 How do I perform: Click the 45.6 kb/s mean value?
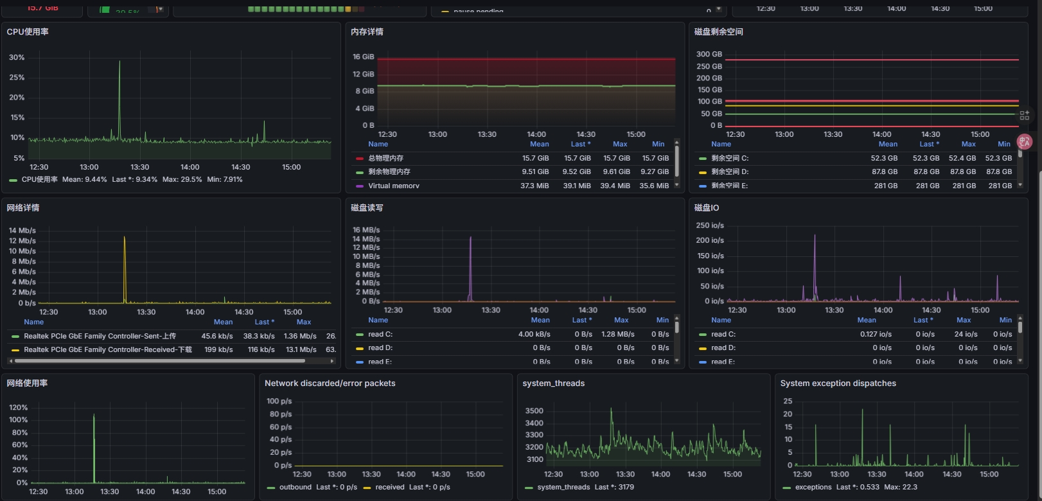tap(217, 336)
